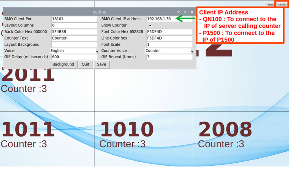Click the 'Layout Columns' label
Viewport: 289px width, 176px height.
click(19, 25)
